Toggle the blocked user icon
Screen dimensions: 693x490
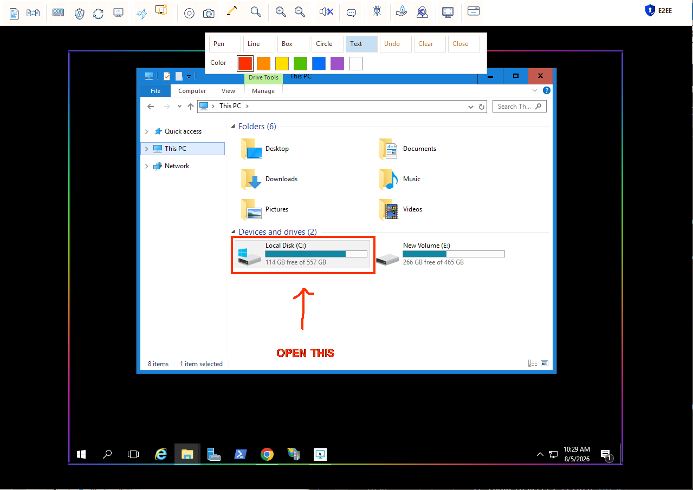(422, 11)
